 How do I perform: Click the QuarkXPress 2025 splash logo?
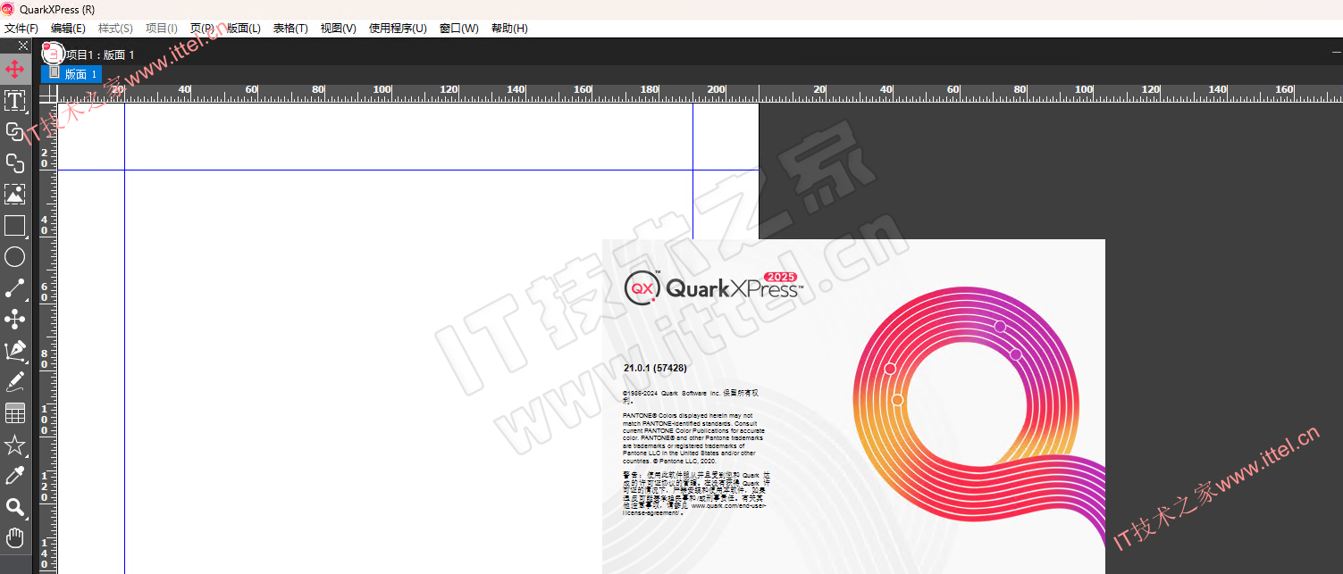[x=712, y=287]
